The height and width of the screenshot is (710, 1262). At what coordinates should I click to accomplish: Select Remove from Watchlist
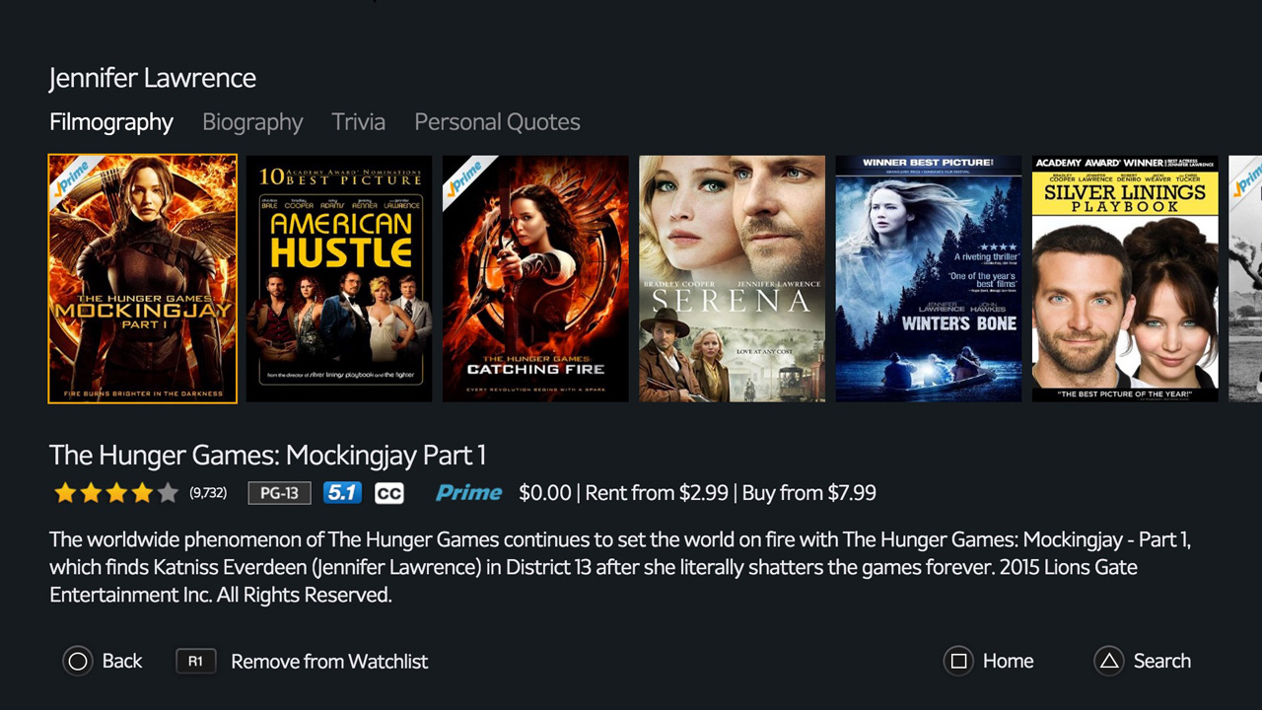click(x=329, y=661)
